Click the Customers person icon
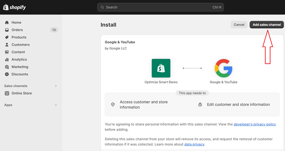The image size is (285, 151). 7,45
